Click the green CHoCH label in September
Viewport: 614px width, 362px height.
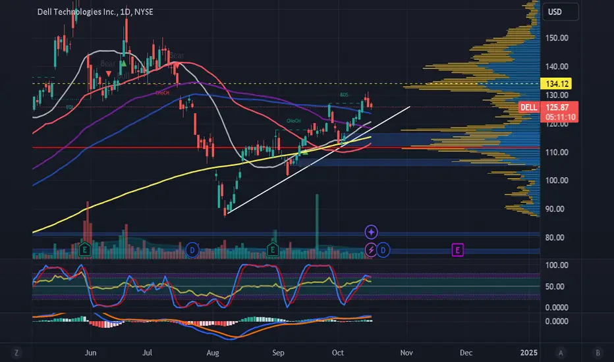293,121
